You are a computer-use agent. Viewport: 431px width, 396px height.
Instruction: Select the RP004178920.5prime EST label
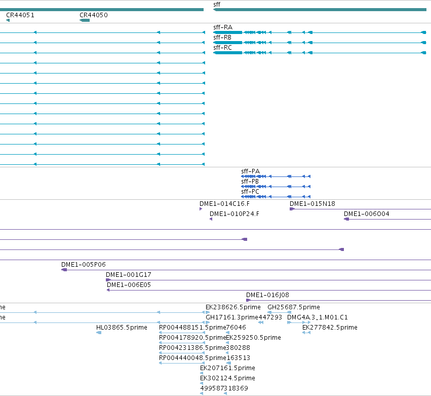pyautogui.click(x=192, y=338)
